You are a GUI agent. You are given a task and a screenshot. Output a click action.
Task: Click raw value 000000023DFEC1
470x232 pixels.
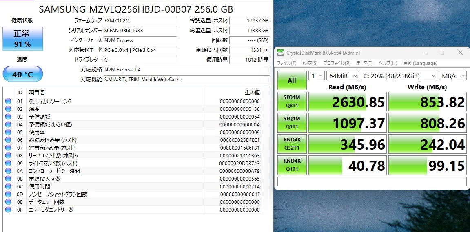[x=240, y=140]
